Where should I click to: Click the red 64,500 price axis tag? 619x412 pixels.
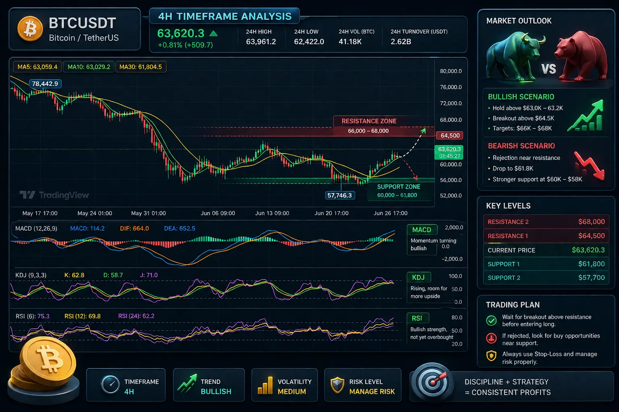point(450,136)
